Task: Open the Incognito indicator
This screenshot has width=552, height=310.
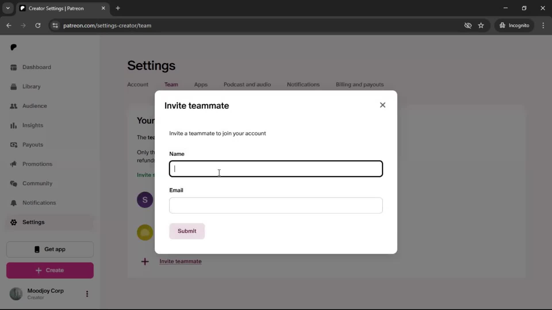Action: 514,25
